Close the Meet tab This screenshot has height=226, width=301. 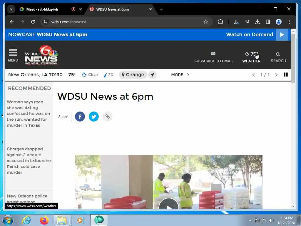coord(81,9)
